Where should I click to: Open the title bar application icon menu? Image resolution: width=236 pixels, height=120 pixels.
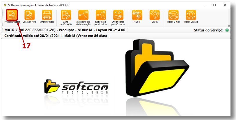coord(5,5)
